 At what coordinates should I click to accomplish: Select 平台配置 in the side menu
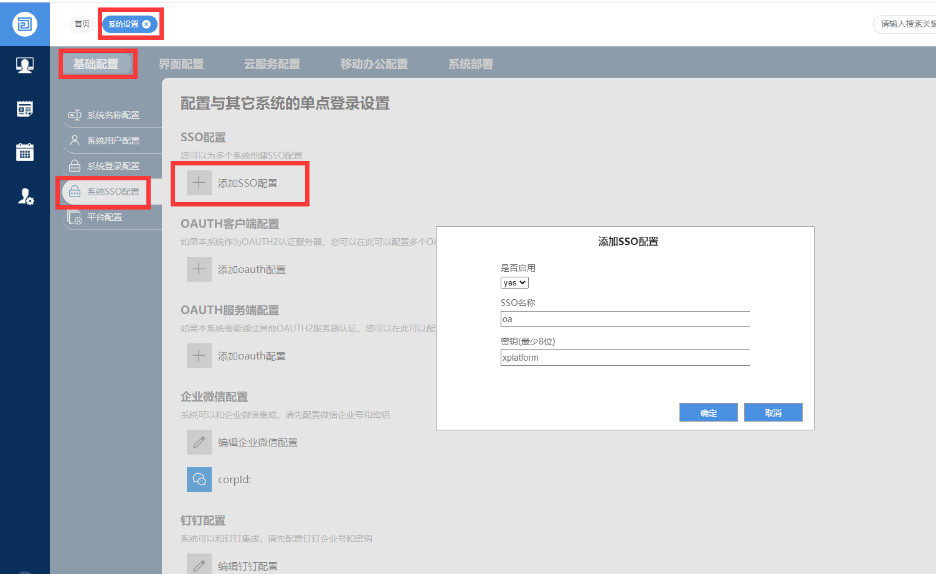tap(105, 217)
